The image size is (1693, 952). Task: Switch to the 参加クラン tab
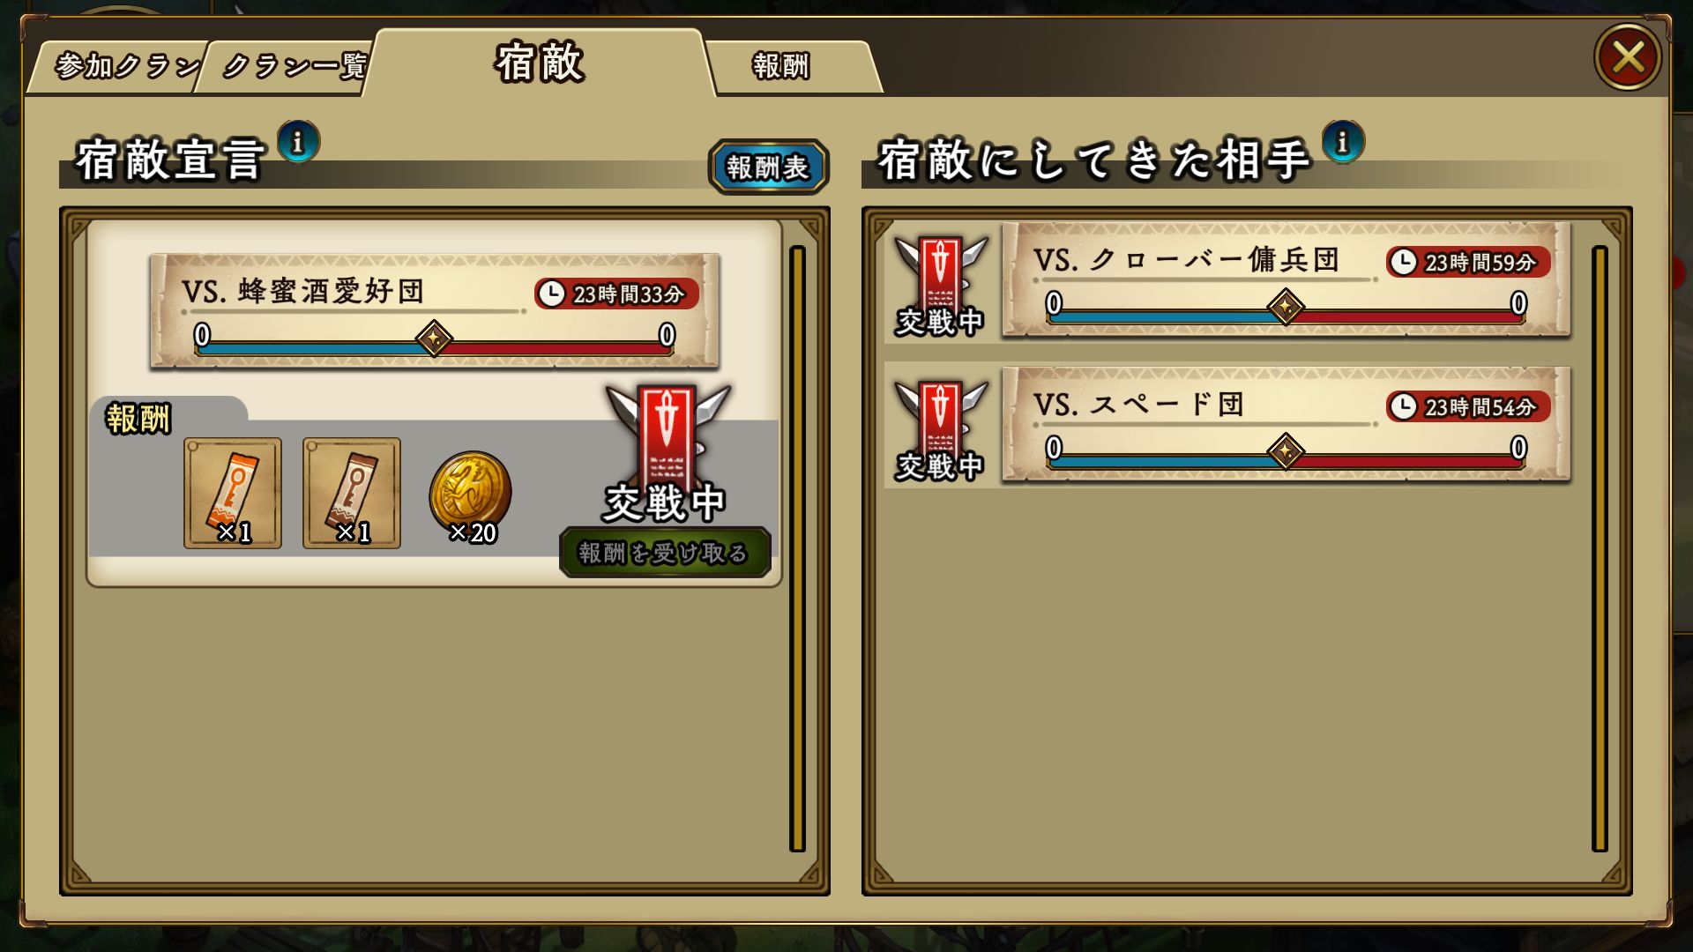tap(120, 66)
